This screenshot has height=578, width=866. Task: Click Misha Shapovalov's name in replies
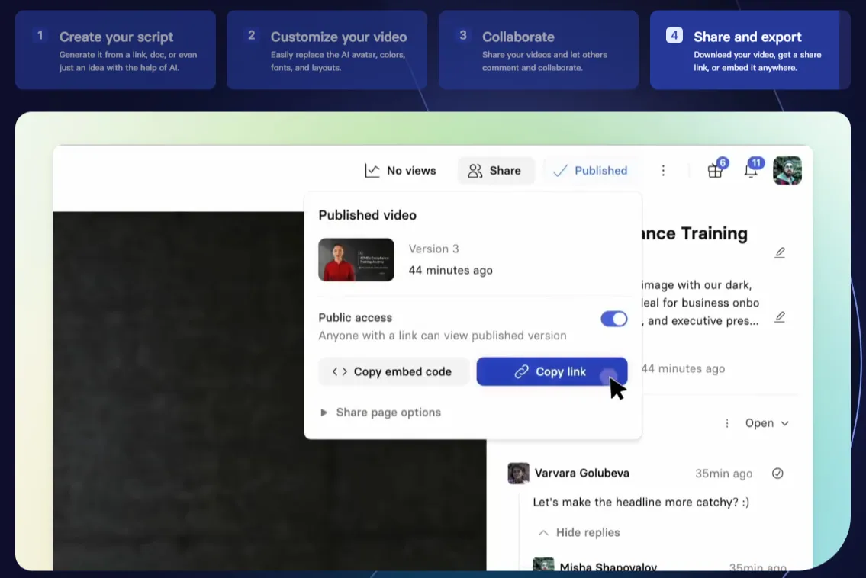coord(608,567)
